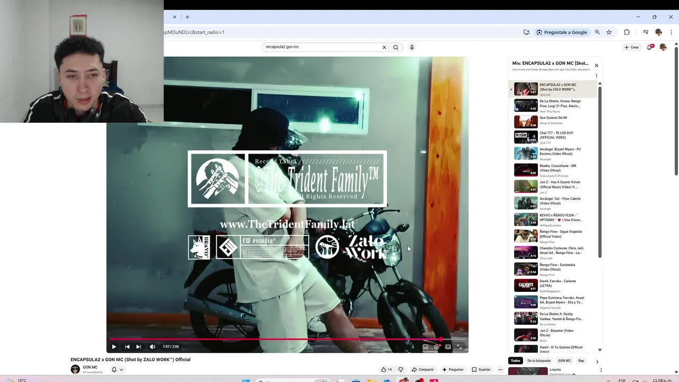Open Mix playlist options three dots

coord(596,76)
